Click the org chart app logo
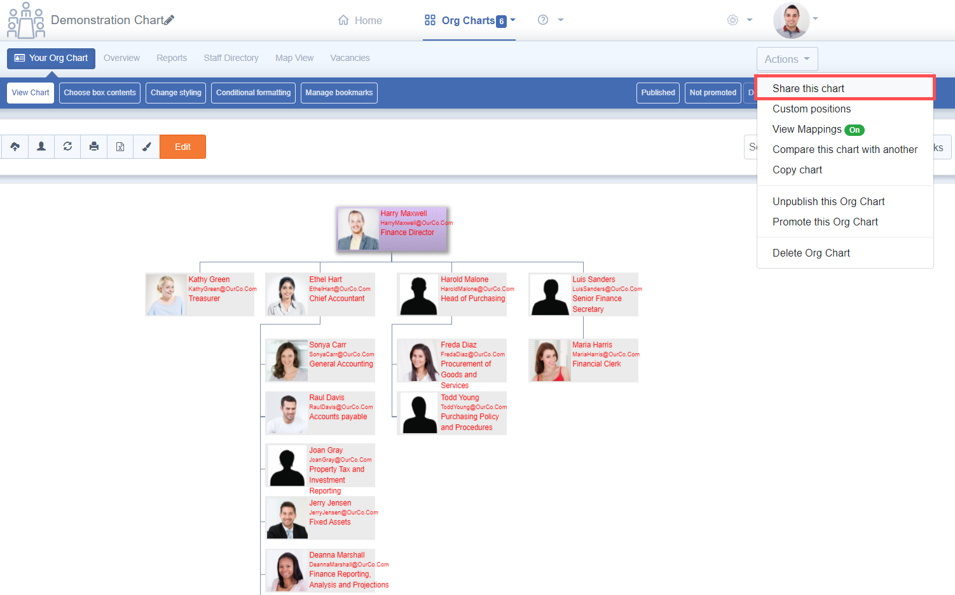Image resolution: width=955 pixels, height=595 pixels. [26, 20]
